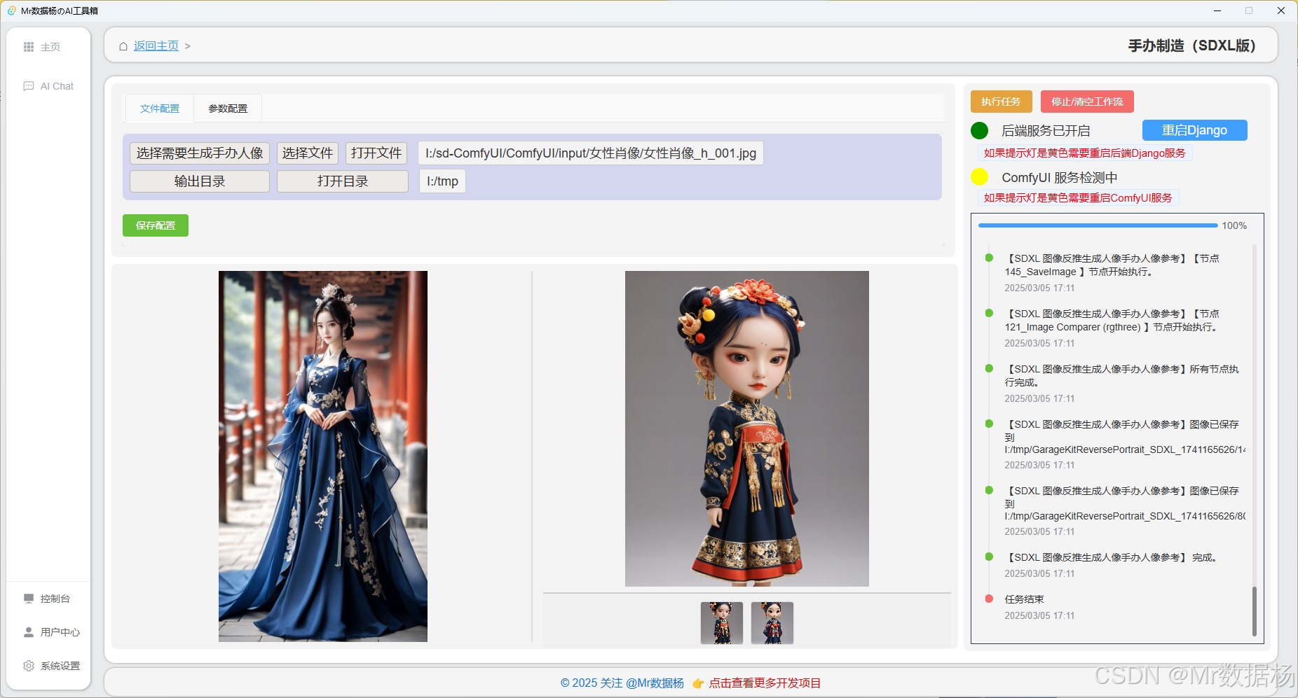Image resolution: width=1298 pixels, height=698 pixels.
Task: Click the 返回主页 link
Action: coord(156,46)
